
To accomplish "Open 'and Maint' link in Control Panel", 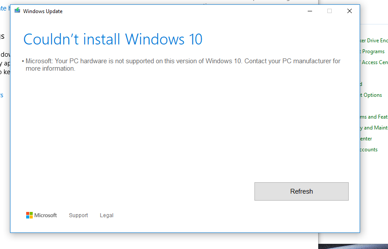I will (374, 128).
